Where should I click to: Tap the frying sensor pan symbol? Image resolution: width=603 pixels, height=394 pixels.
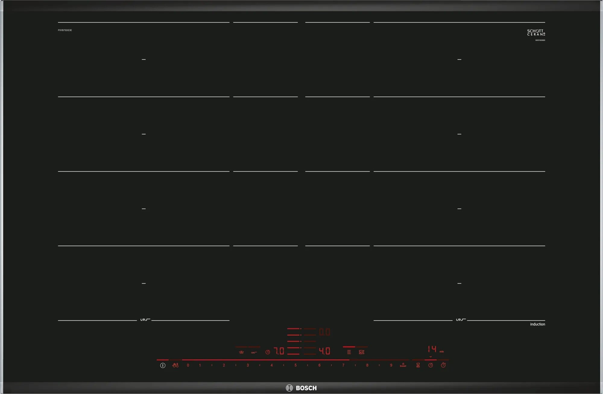point(254,352)
